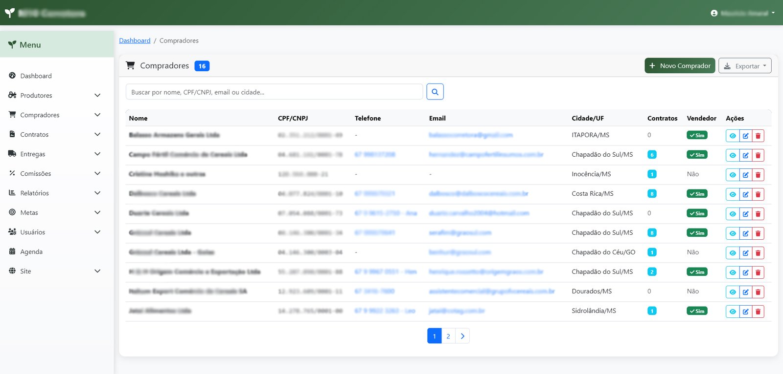Click the shopping cart icon beside Compradores title

pyautogui.click(x=130, y=65)
